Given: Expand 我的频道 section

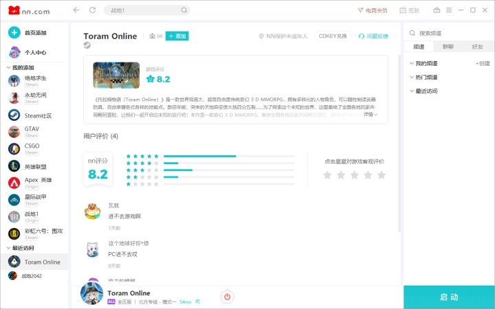Looking at the screenshot, I should [x=423, y=63].
